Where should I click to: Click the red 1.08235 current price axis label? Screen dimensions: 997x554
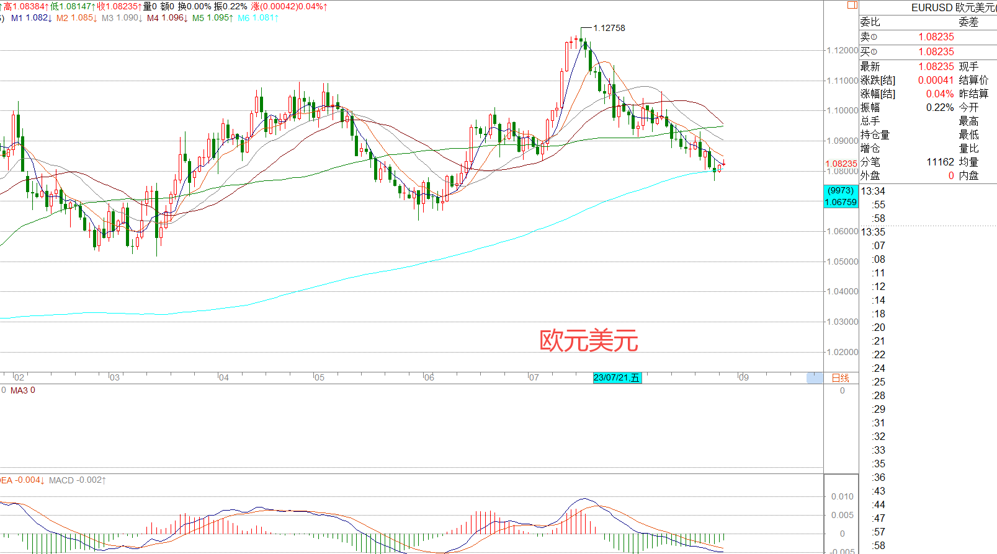click(841, 164)
